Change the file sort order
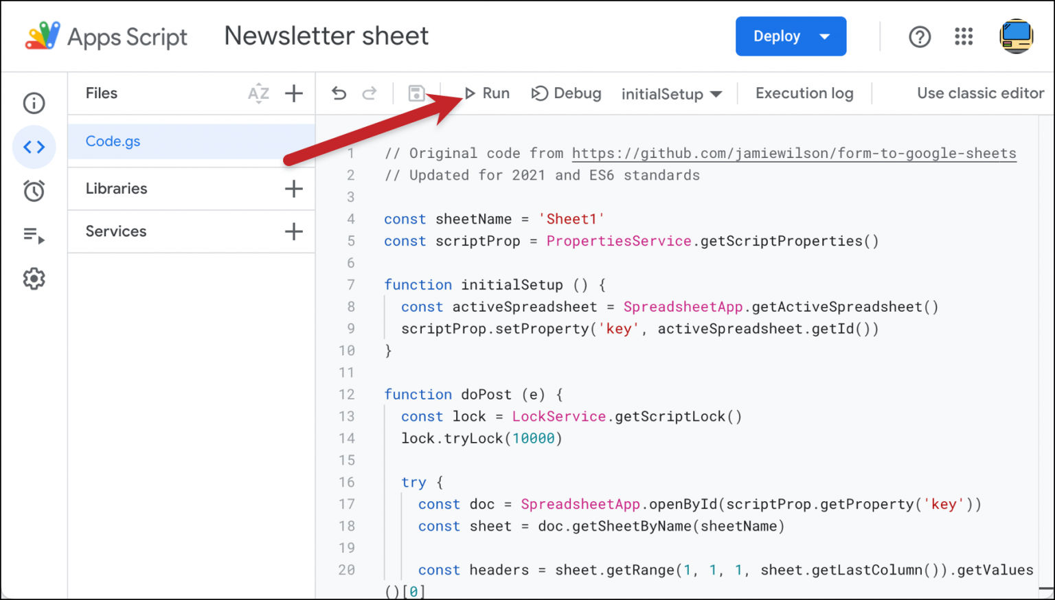The image size is (1055, 600). coord(259,93)
